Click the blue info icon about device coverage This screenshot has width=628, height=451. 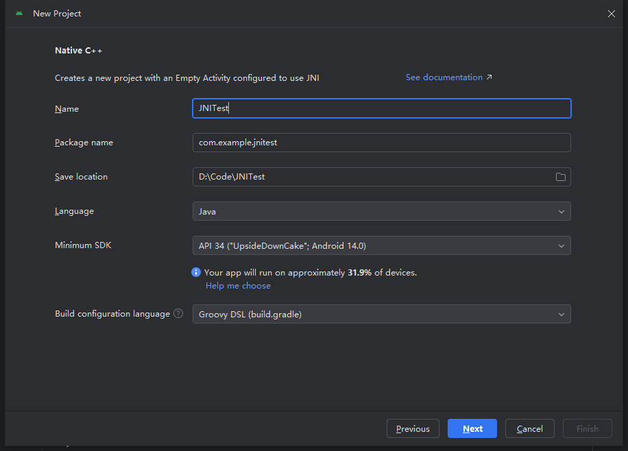point(196,272)
